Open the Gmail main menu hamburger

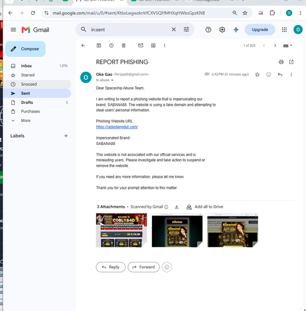[13, 30]
